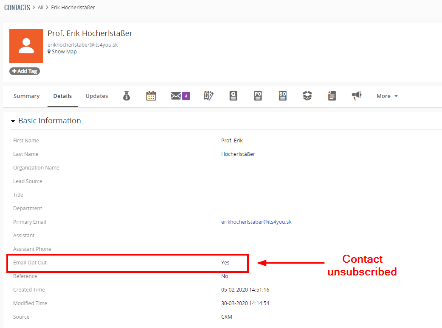The width and height of the screenshot is (442, 328).
Task: Open the Campaigns megaphone tab icon
Action: pos(357,96)
